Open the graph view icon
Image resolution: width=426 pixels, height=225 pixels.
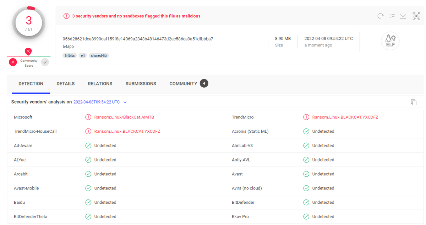(416, 16)
